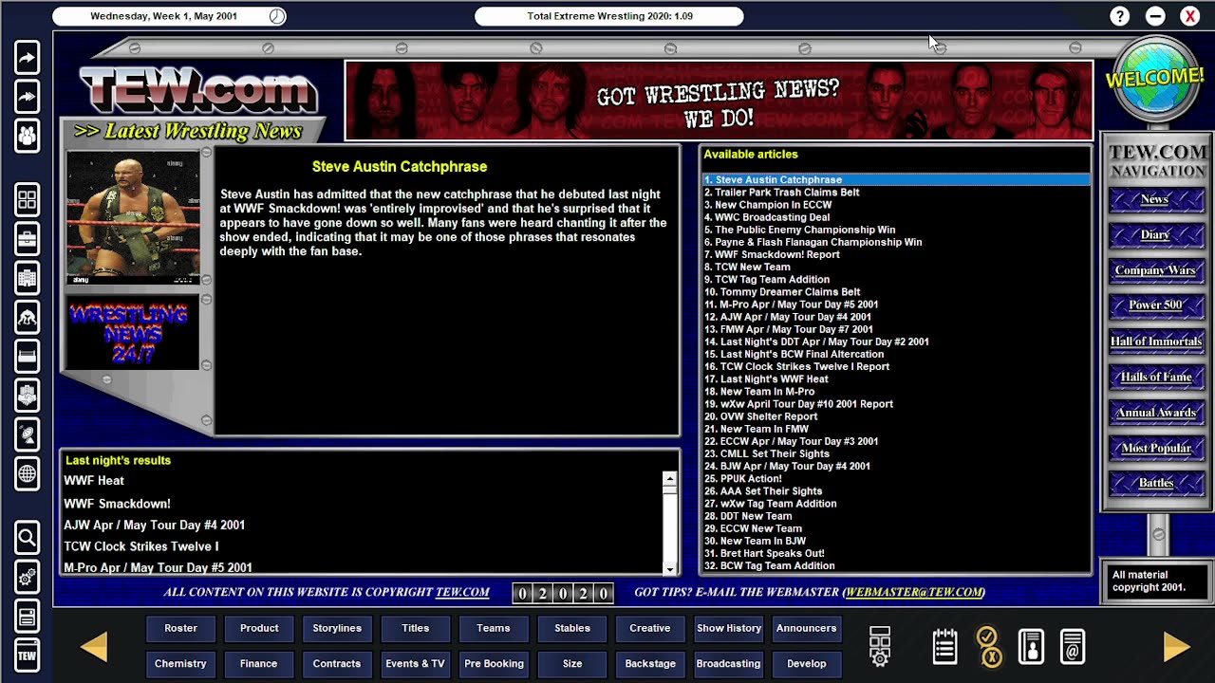Image resolution: width=1215 pixels, height=683 pixels.
Task: Open the wrestling ring sidebar icon
Action: point(27,357)
